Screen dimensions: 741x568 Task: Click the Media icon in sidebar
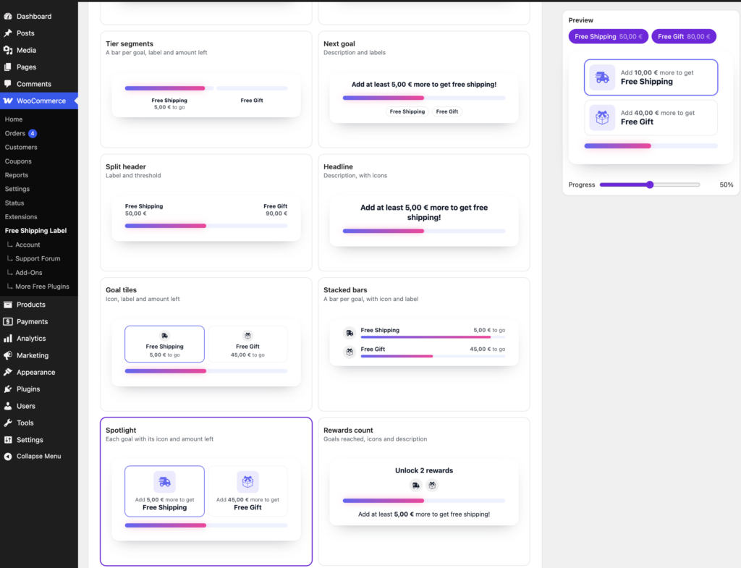coord(8,50)
